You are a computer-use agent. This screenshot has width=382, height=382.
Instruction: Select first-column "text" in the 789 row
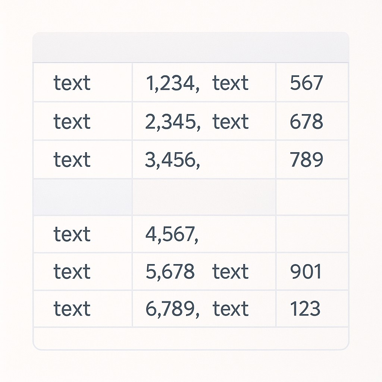point(72,160)
